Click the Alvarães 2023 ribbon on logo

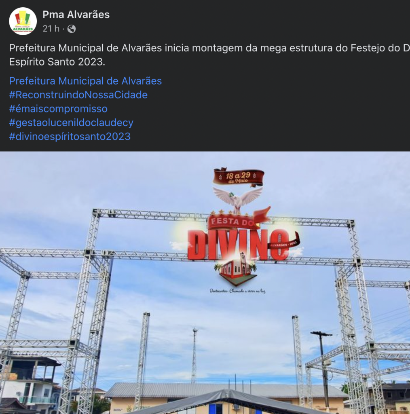pyautogui.click(x=284, y=244)
